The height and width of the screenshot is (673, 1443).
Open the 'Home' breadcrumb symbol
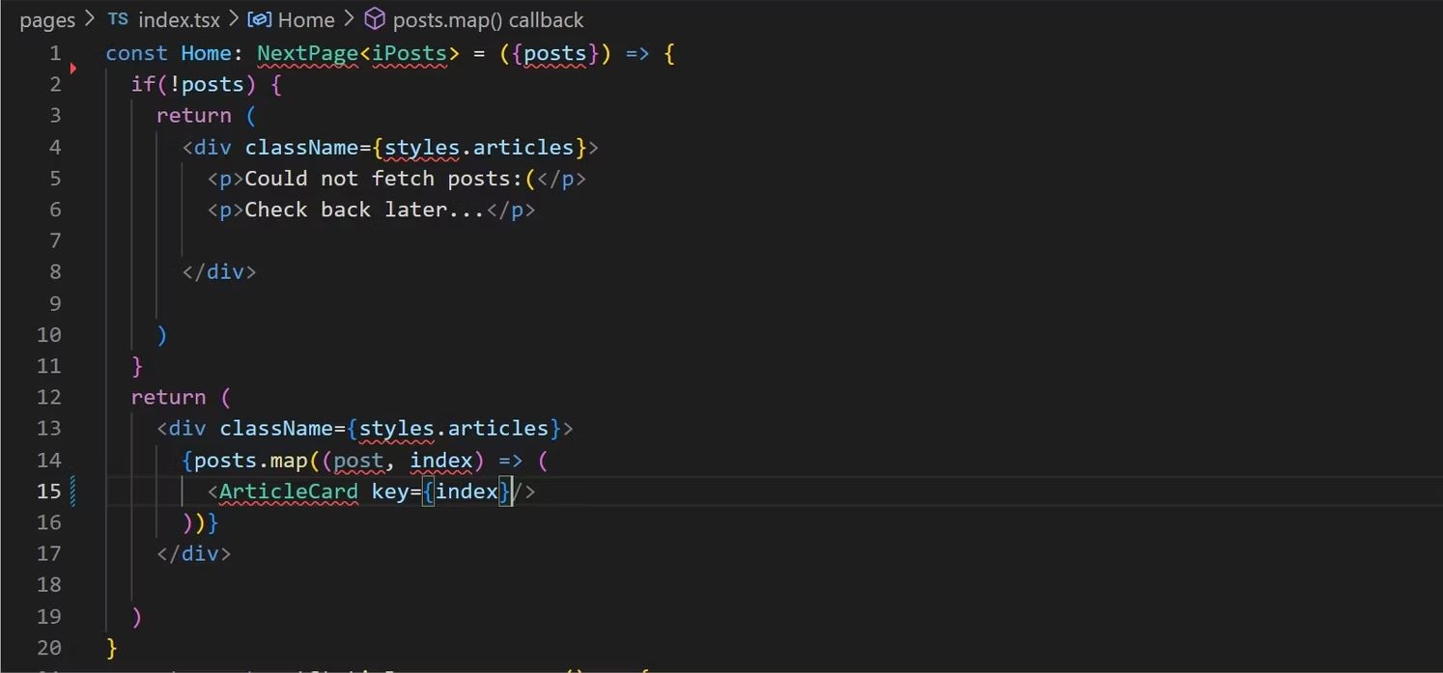(x=306, y=19)
